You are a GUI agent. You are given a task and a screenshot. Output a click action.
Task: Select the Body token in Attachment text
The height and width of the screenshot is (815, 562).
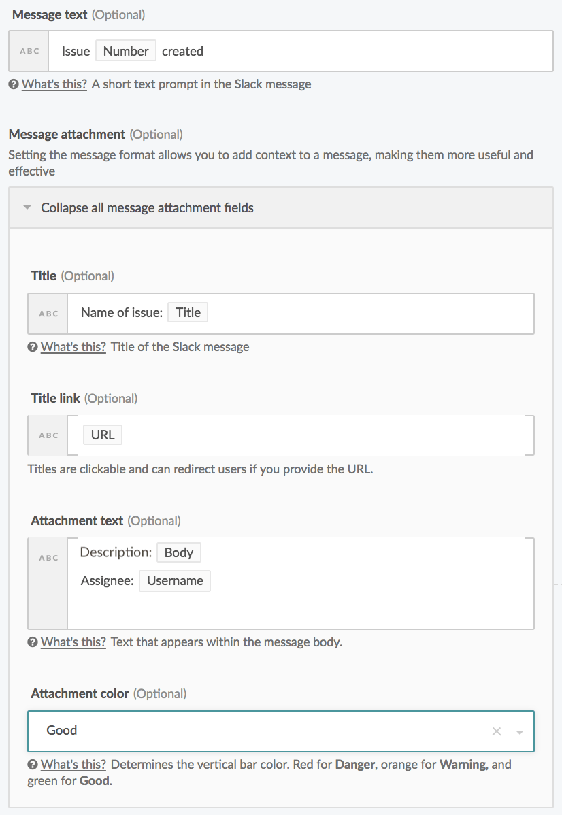[x=178, y=552]
